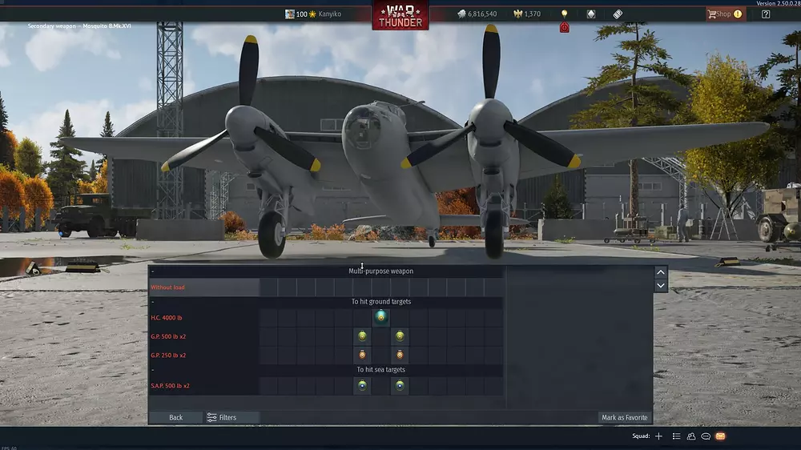Open the squad list icon
Screen dimensions: 801x450
(677, 436)
